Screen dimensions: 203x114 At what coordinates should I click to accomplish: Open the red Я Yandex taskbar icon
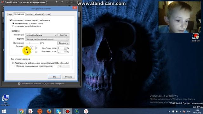point(30,111)
